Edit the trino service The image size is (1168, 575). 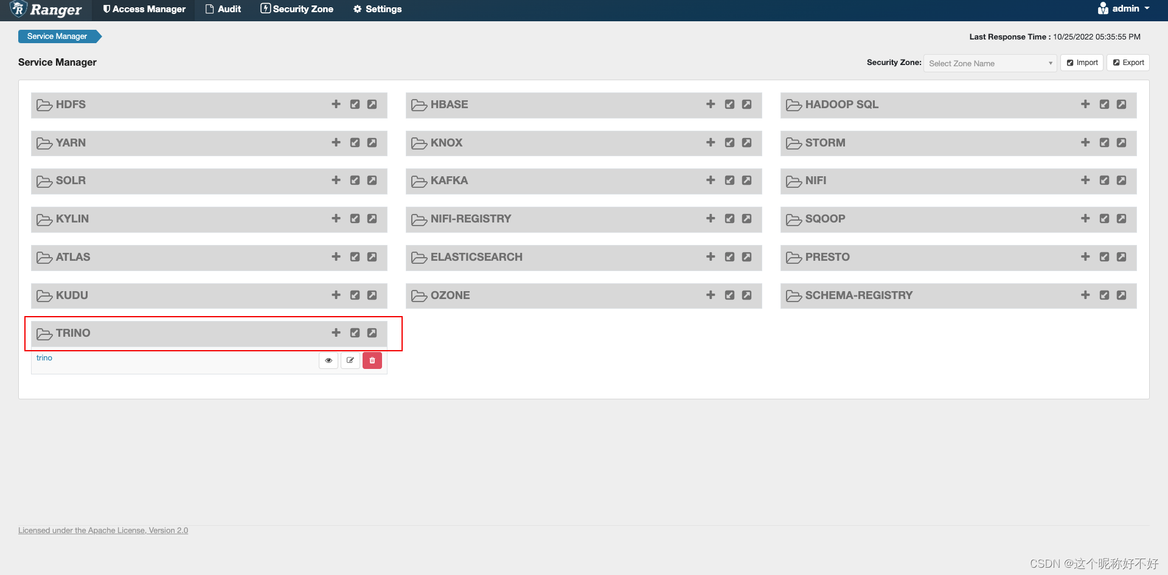click(x=350, y=360)
